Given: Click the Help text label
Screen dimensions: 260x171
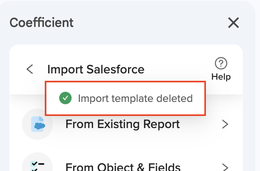Looking at the screenshot, I should point(221,77).
